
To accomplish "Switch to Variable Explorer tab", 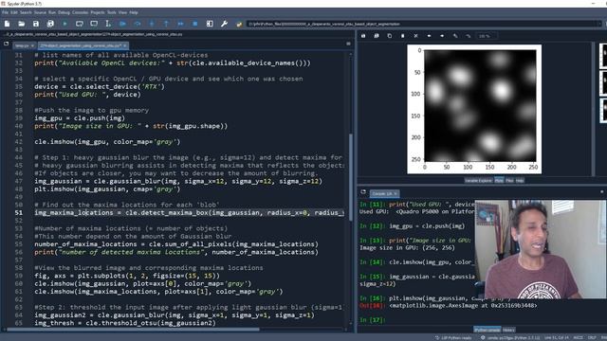I will pos(478,181).
